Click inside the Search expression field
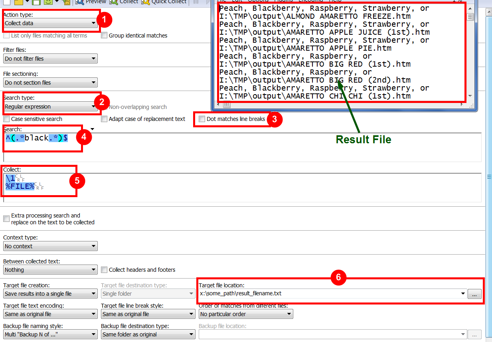Viewport: 492px width, 342px height. click(x=239, y=148)
